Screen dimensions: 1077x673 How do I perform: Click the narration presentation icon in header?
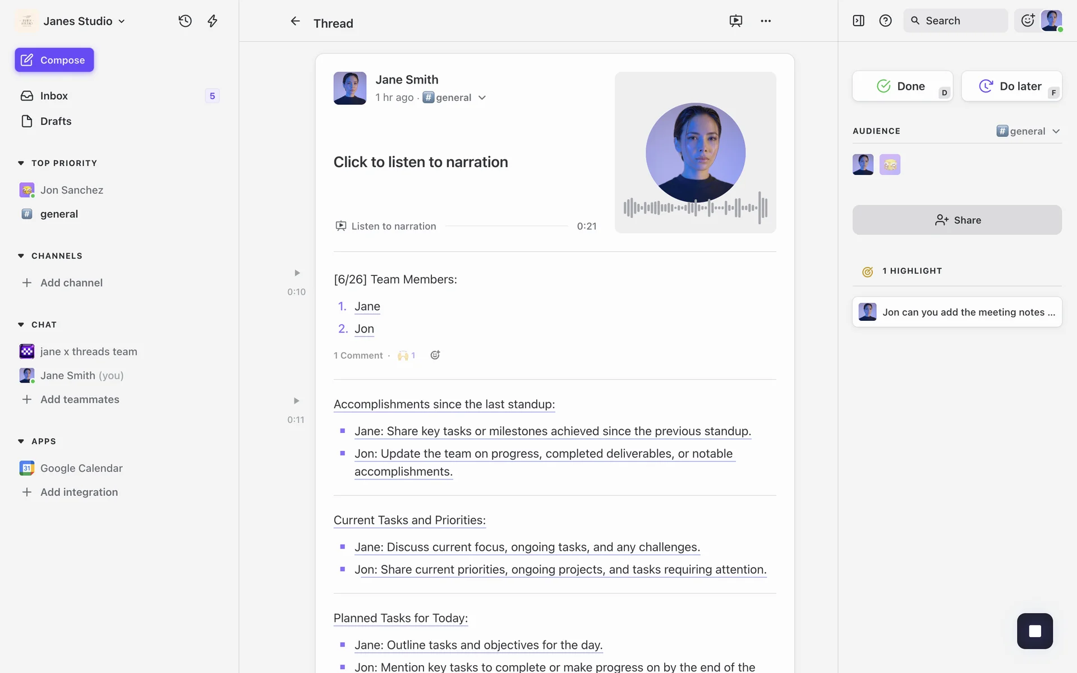click(735, 21)
